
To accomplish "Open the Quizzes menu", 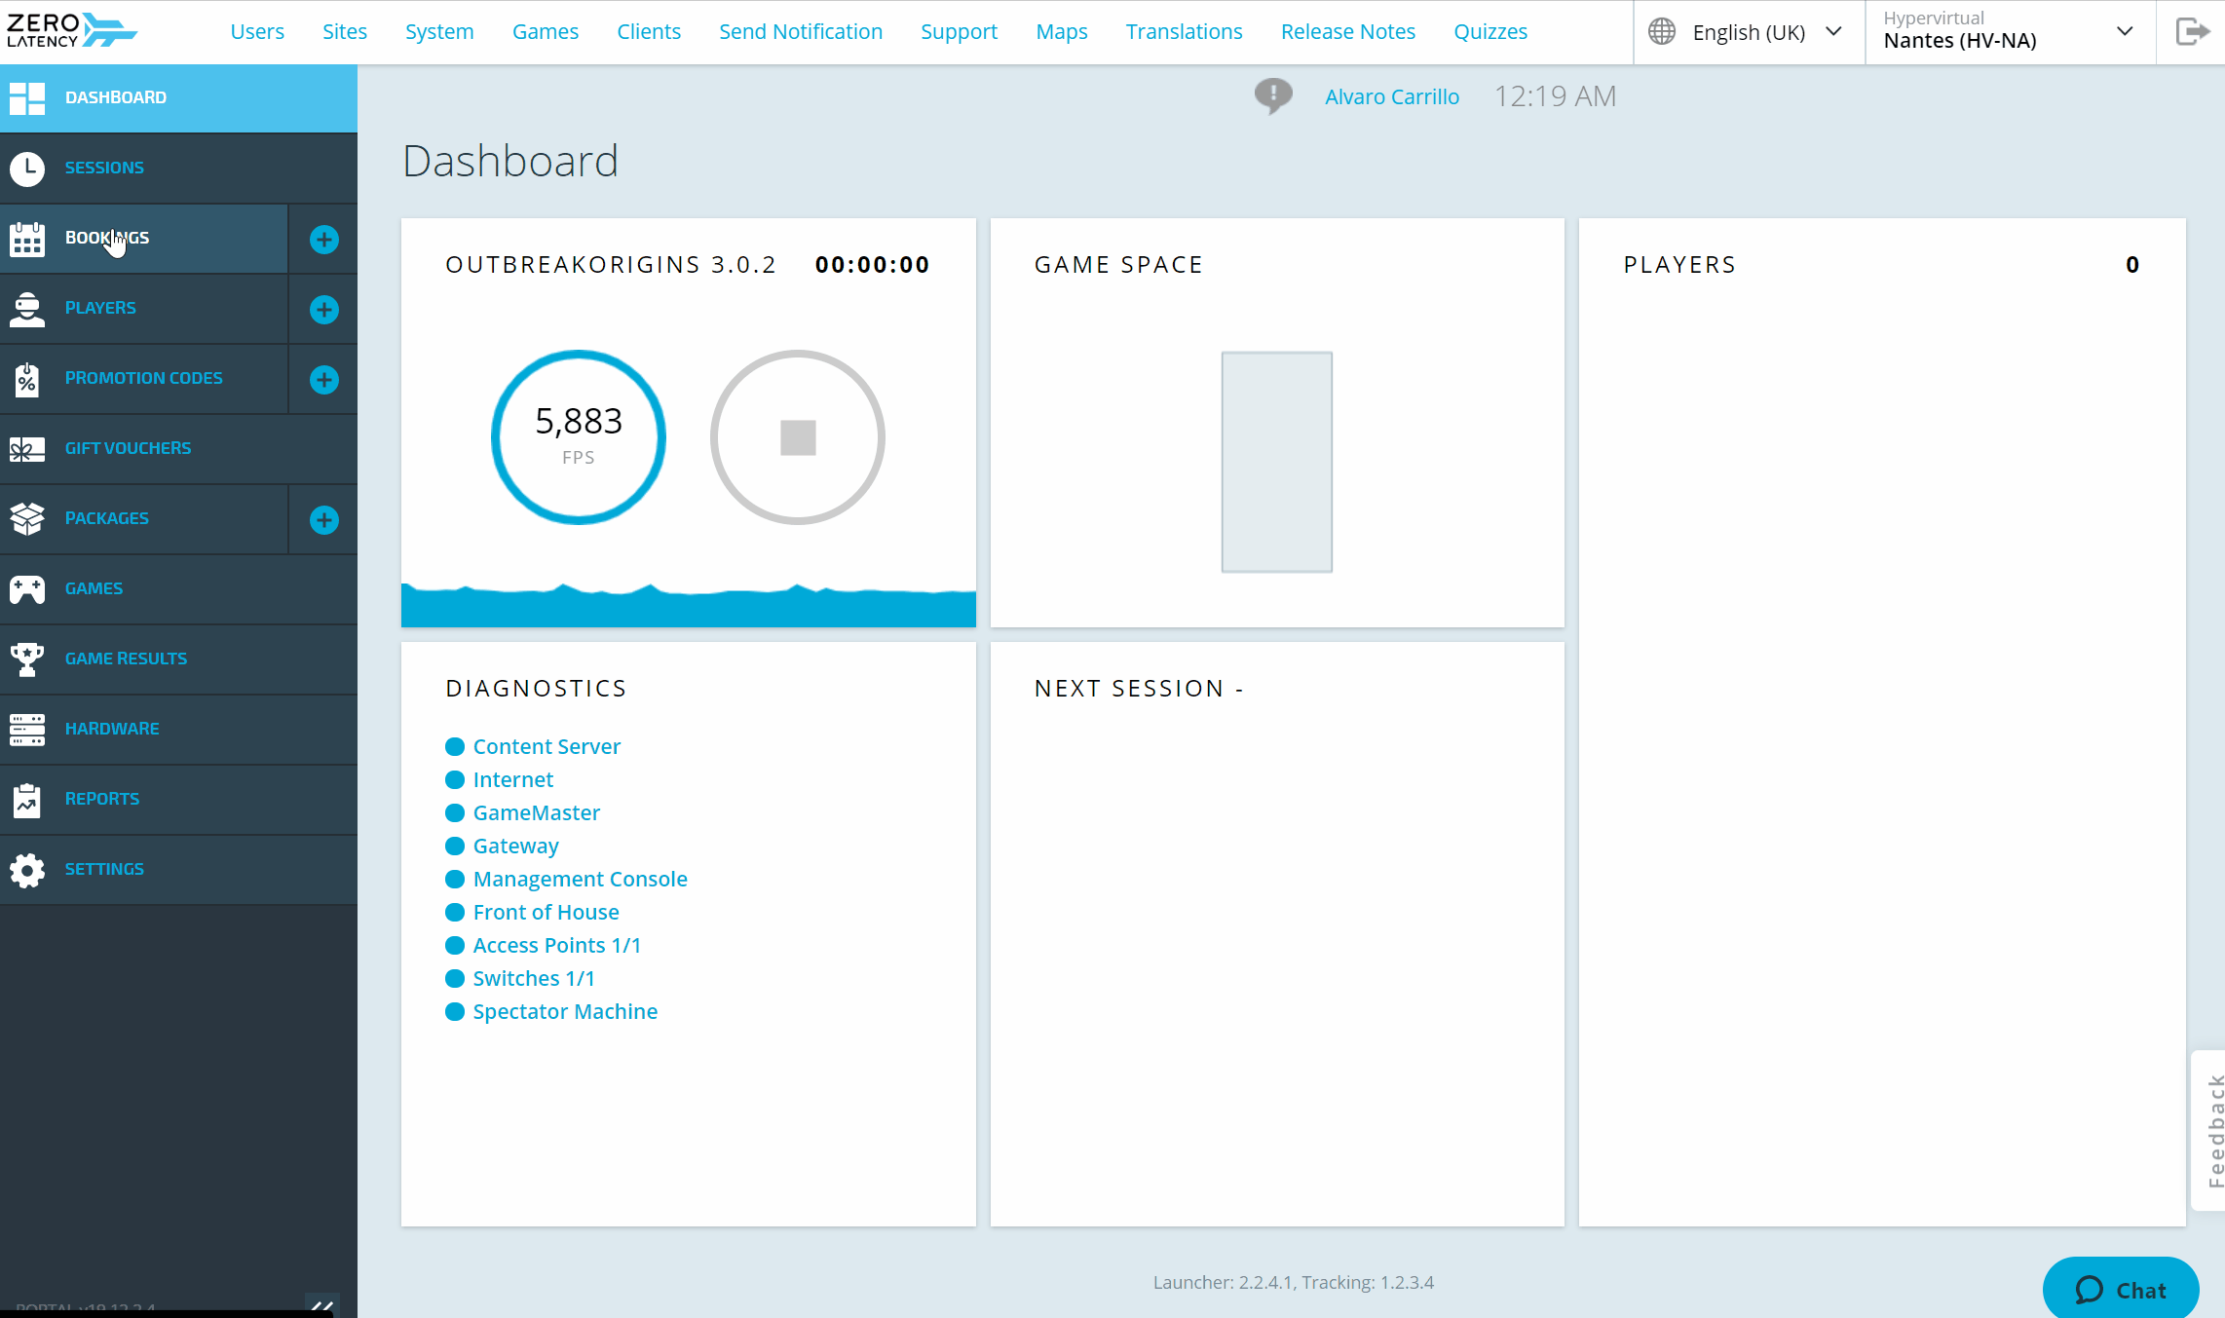I will pos(1490,32).
